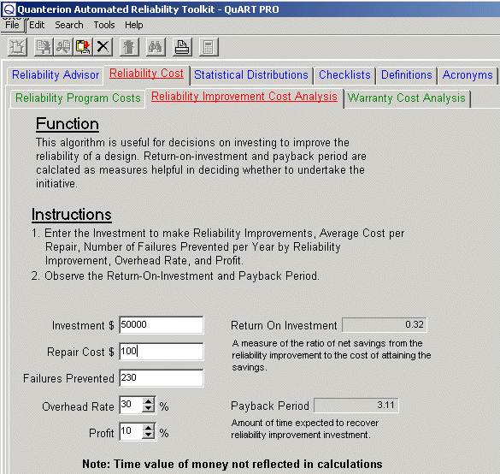Switch to Warranty Cost Analysis sub-tab
This screenshot has height=474, width=500.
tap(407, 98)
